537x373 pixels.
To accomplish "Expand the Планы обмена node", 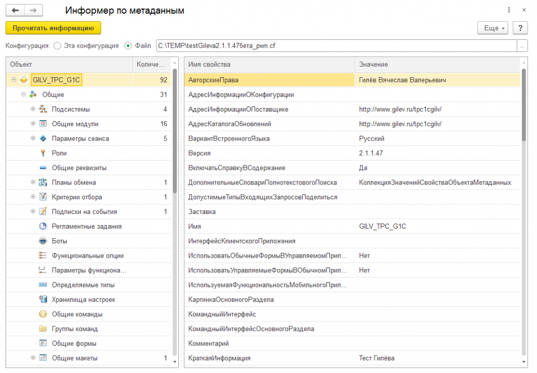I will (33, 183).
